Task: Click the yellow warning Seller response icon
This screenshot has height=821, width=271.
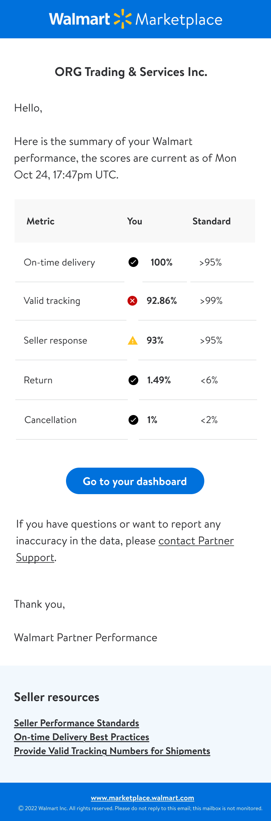Action: 133,340
